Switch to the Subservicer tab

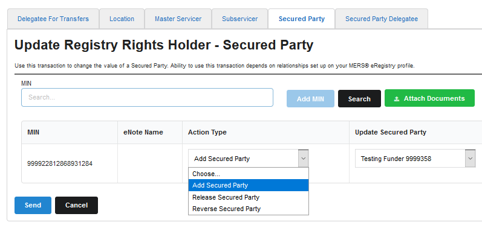[x=239, y=19]
